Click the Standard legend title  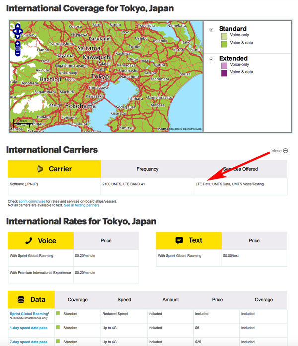232,29
